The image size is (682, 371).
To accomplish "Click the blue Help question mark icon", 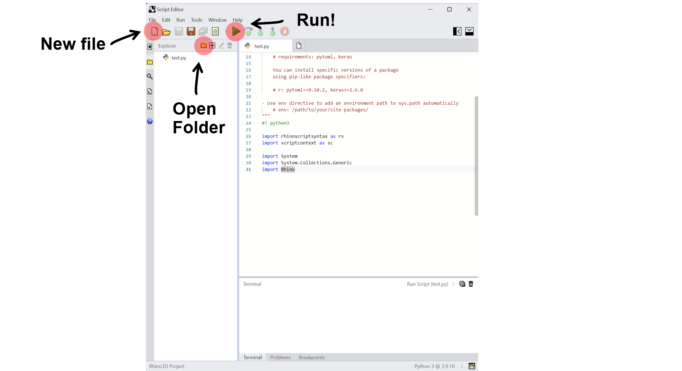I will (x=150, y=121).
